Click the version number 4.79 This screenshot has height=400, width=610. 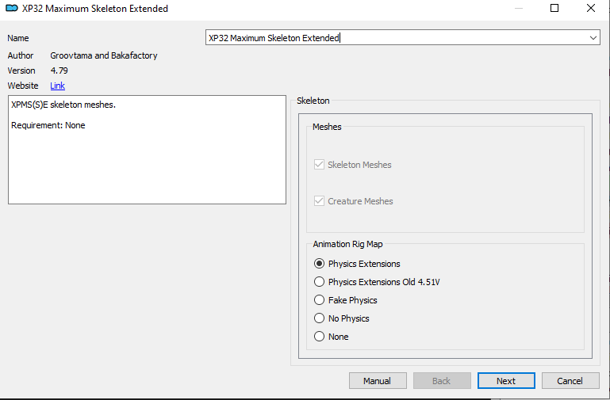pos(59,70)
